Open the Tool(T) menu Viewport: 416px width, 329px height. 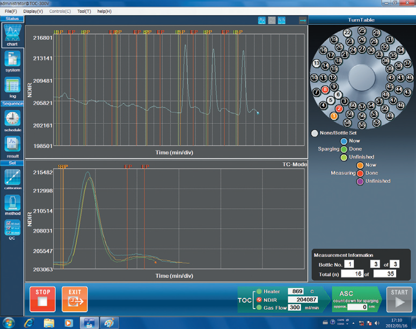pos(84,11)
